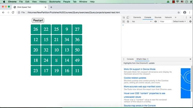This screenshot has height=108, width=193.
Task: Switch to the Elements tab
Action: click(x=137, y=17)
